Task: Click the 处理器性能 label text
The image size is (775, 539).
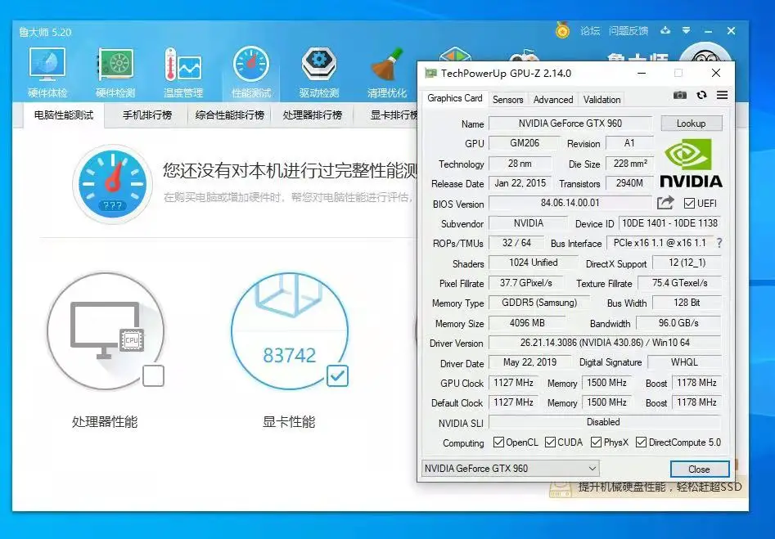Action: 105,421
